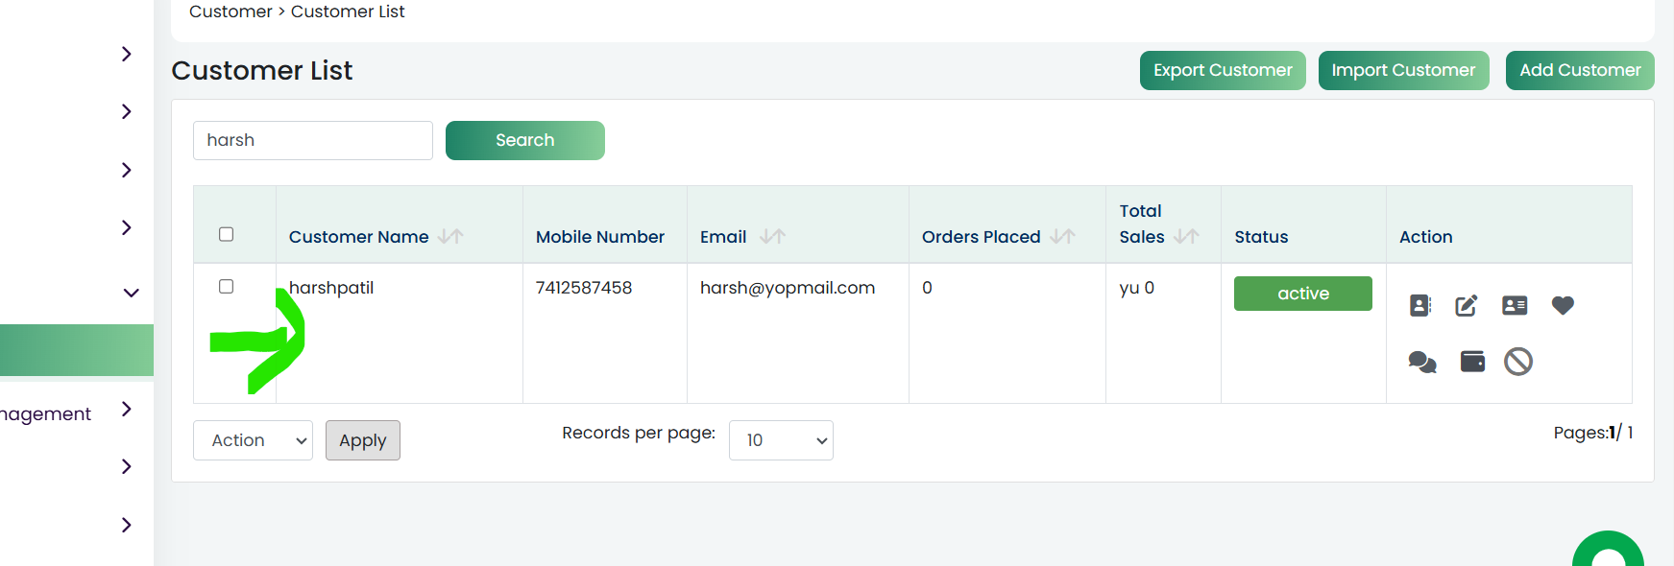Image resolution: width=1674 pixels, height=566 pixels.
Task: Open the ID card icon in Action column
Action: tap(1515, 305)
